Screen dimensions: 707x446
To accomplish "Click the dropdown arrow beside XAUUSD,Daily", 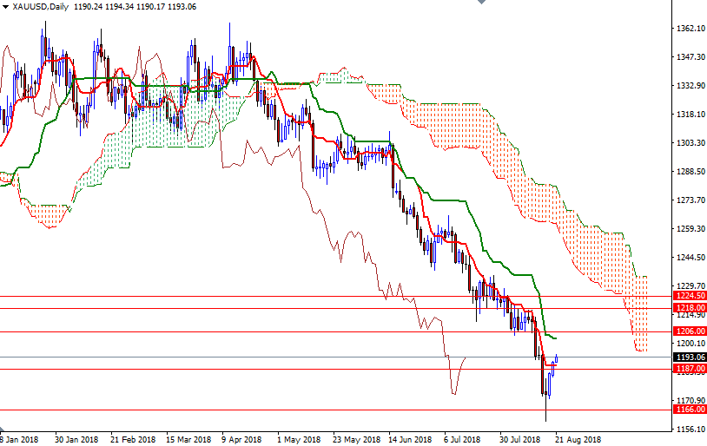I will 4,7.
